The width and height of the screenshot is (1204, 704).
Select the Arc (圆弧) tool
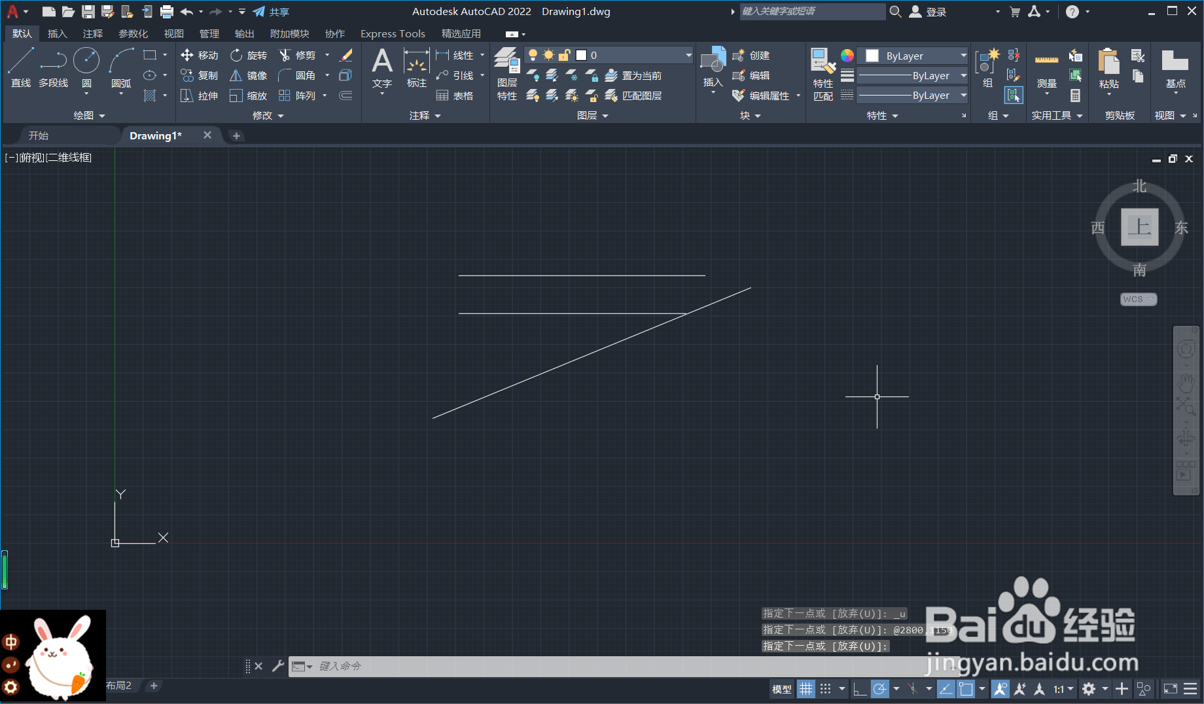(121, 67)
